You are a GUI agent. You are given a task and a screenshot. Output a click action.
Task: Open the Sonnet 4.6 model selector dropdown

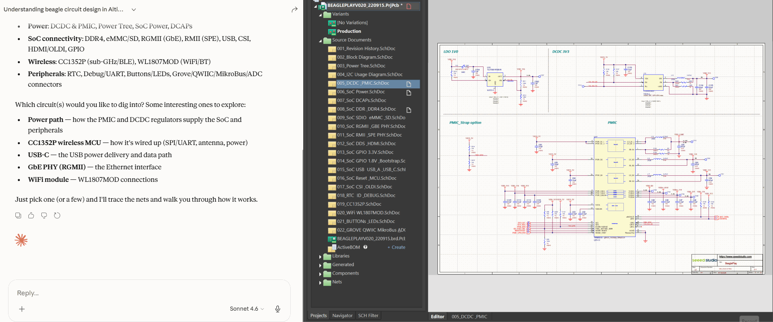[x=247, y=309]
